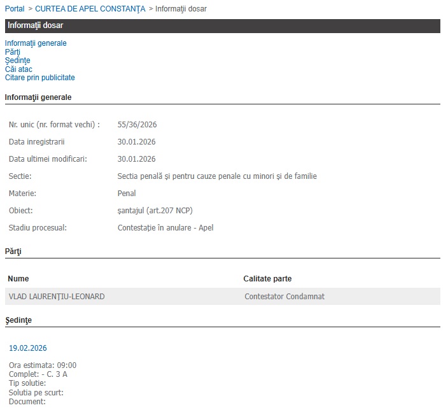Click the Contestator Condamnat cell
Image resolution: width=448 pixels, height=417 pixels.
tap(284, 297)
